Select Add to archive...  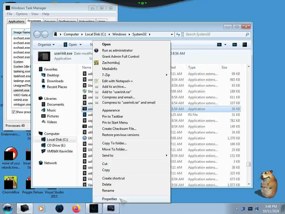(x=114, y=87)
